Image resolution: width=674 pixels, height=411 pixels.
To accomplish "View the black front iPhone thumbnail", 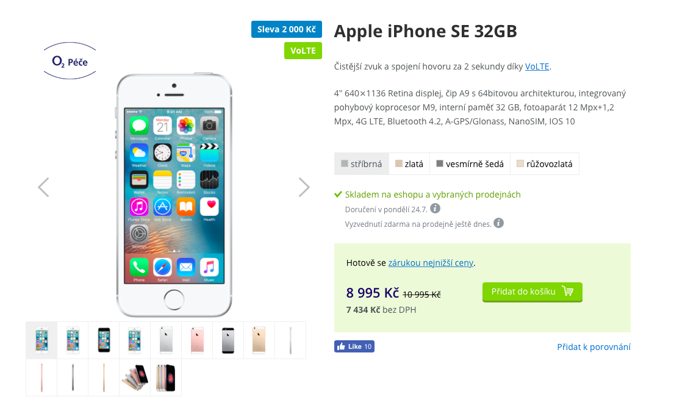I will 104,340.
